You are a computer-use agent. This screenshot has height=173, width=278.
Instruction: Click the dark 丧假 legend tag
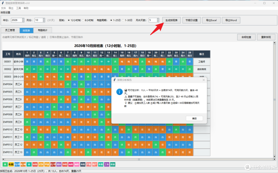tap(83, 164)
